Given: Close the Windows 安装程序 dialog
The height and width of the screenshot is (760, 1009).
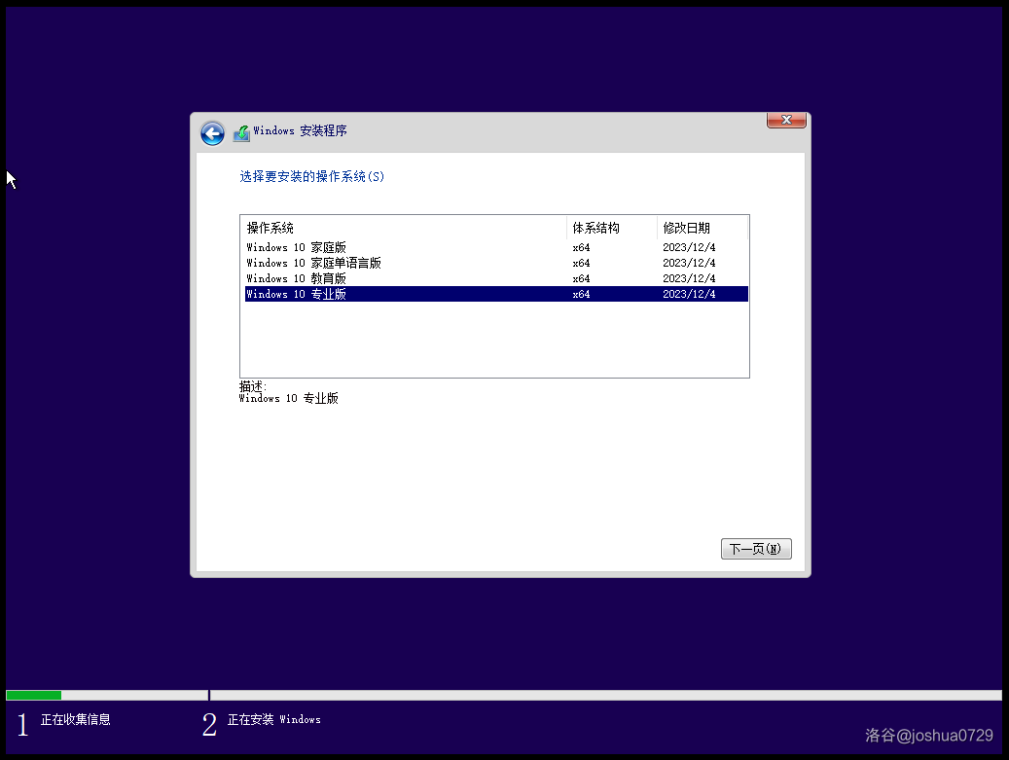Looking at the screenshot, I should 786,121.
